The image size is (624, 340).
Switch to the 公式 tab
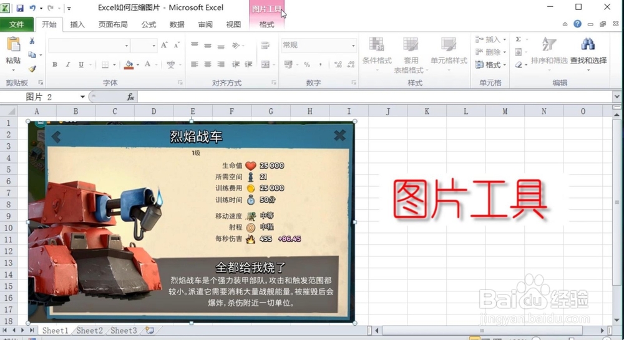[x=149, y=25]
